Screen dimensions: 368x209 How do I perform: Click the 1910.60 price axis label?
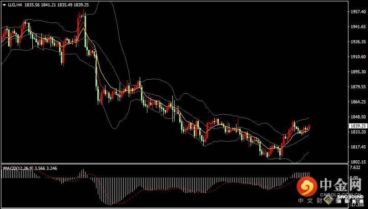358,57
